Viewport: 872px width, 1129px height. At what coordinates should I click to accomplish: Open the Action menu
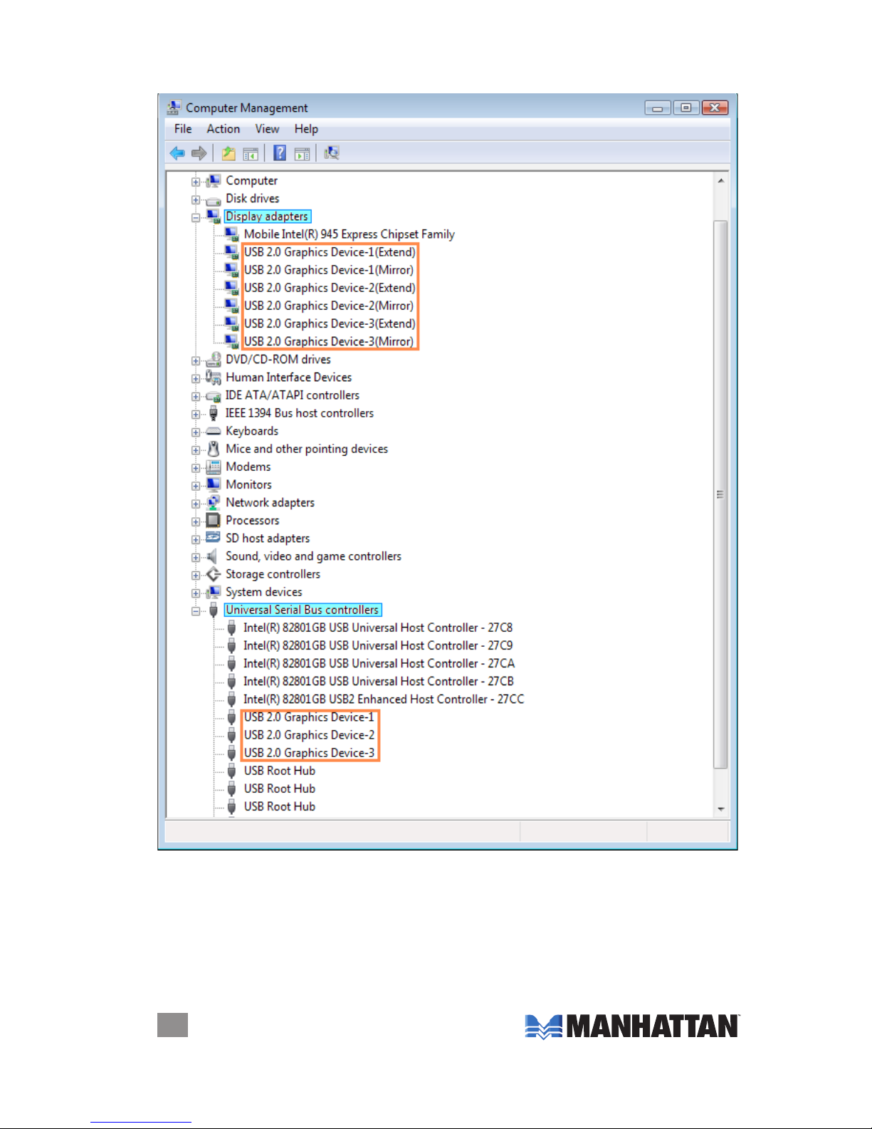tap(224, 129)
